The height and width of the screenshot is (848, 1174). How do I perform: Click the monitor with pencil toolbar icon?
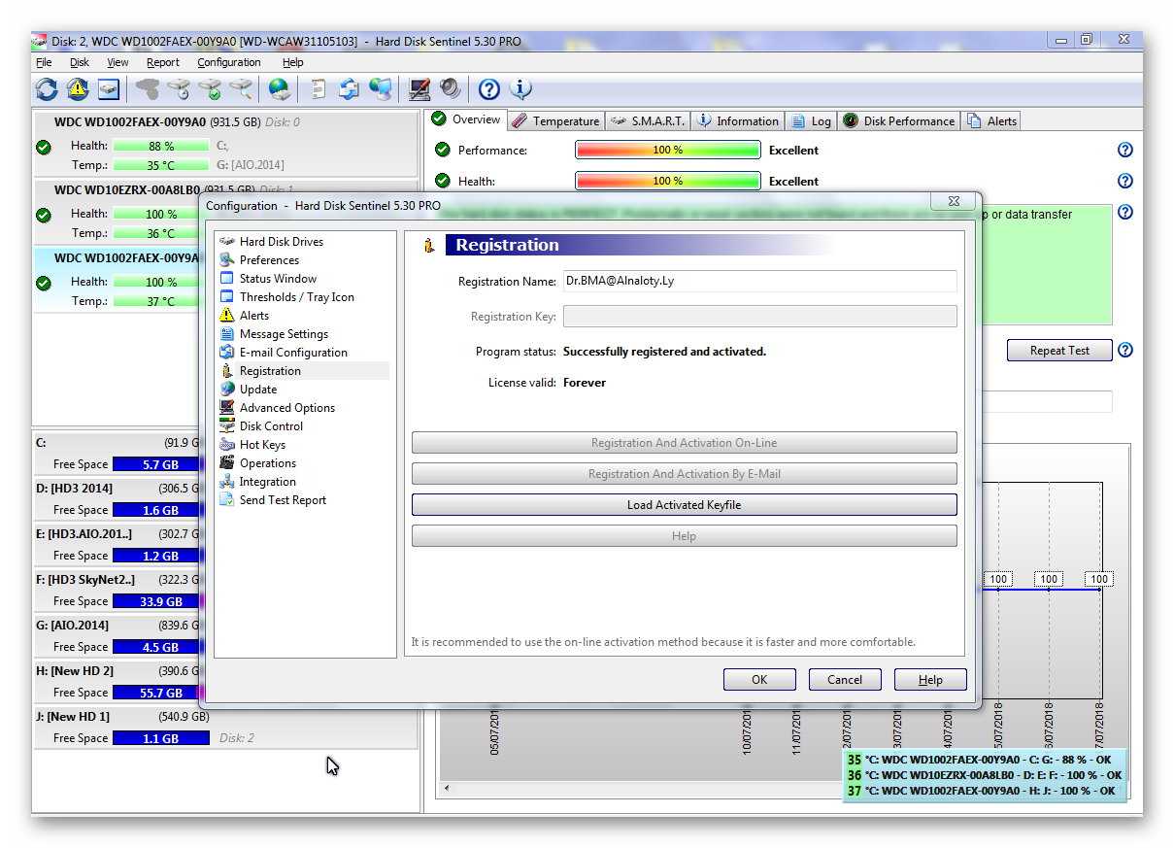(419, 89)
